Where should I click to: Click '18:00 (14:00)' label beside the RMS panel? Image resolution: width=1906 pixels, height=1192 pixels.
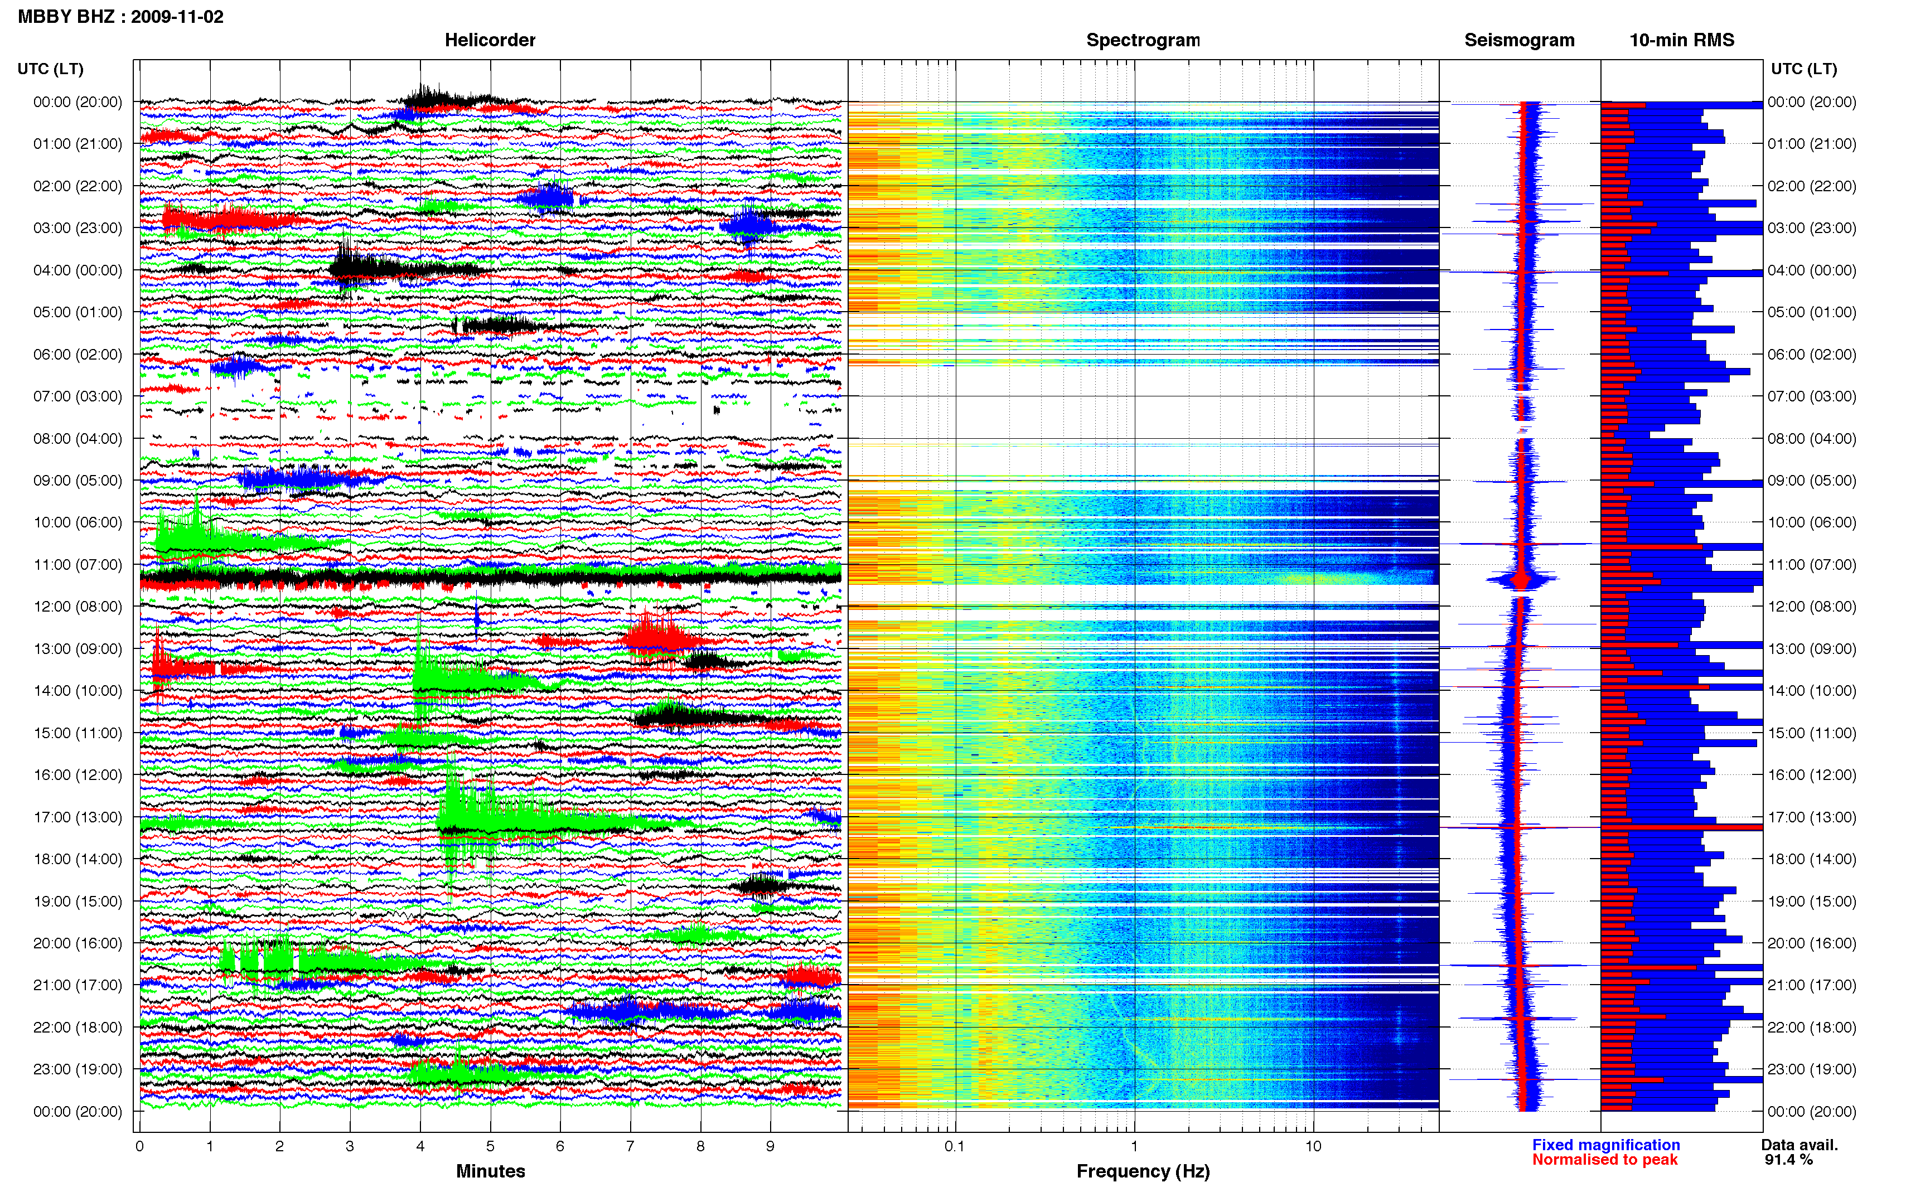[x=1811, y=859]
